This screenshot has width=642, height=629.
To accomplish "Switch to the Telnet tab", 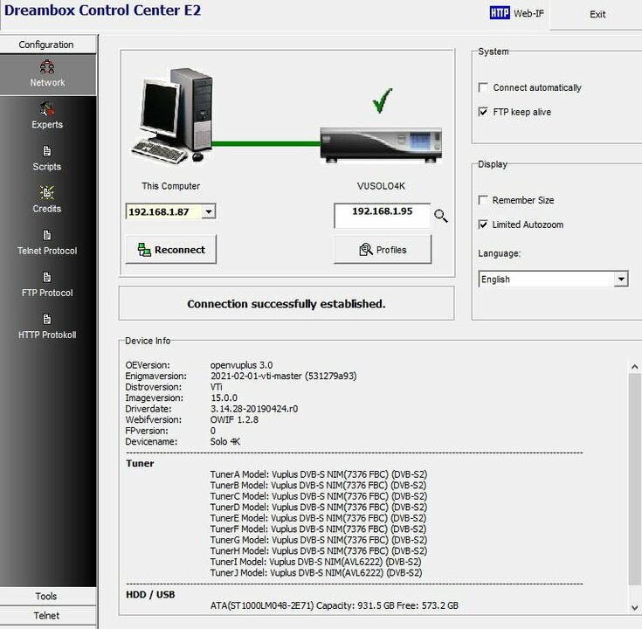I will pyautogui.click(x=47, y=616).
